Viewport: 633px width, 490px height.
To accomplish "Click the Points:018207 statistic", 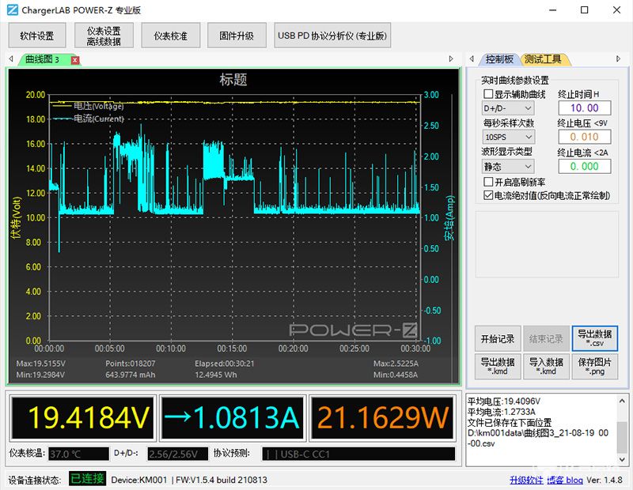I will [x=131, y=364].
